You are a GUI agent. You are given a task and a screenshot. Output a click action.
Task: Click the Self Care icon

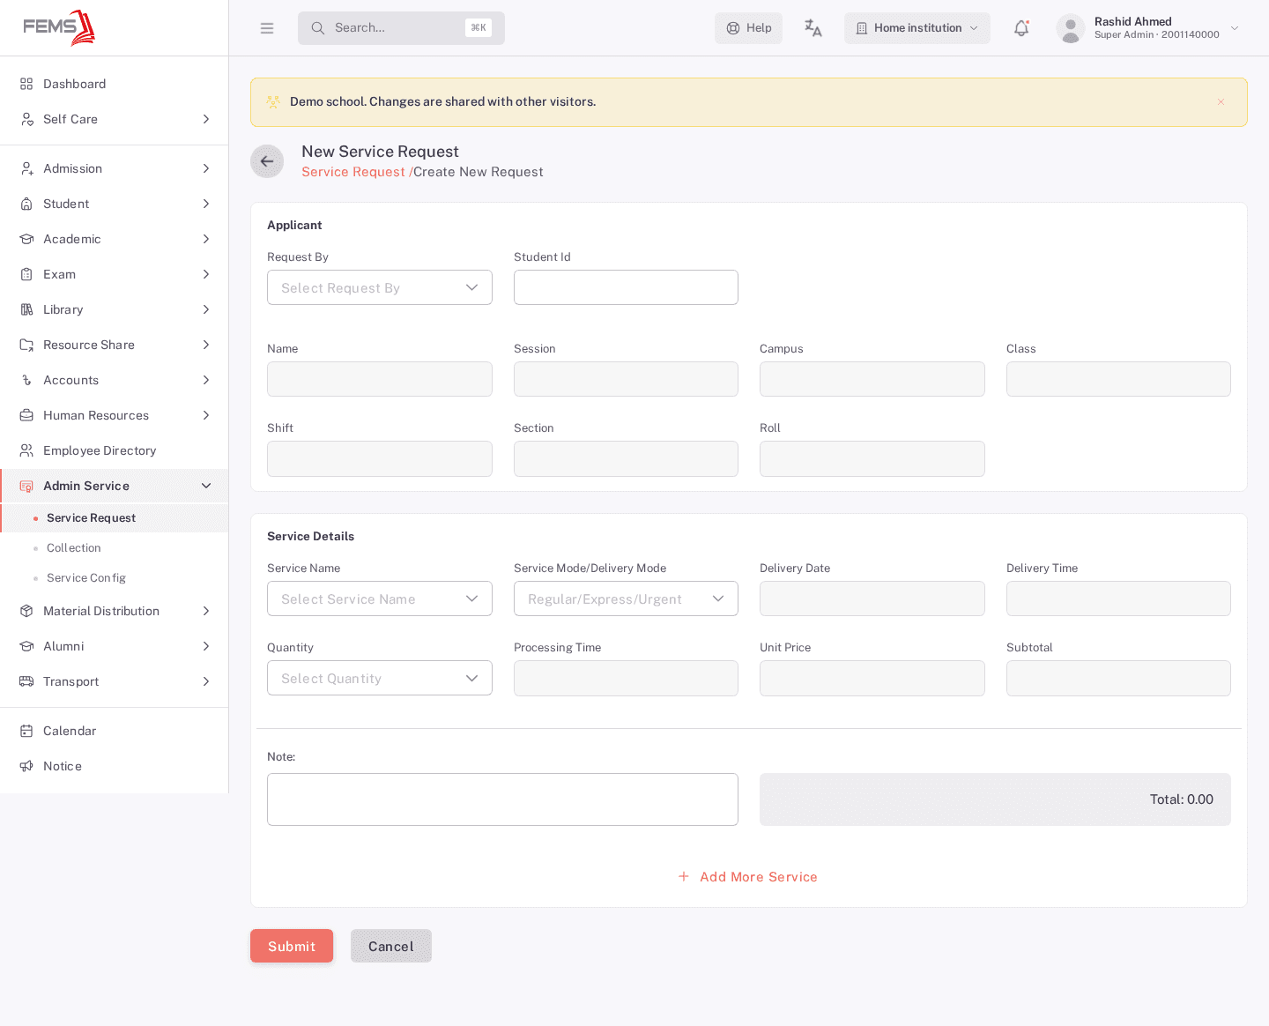coord(26,119)
